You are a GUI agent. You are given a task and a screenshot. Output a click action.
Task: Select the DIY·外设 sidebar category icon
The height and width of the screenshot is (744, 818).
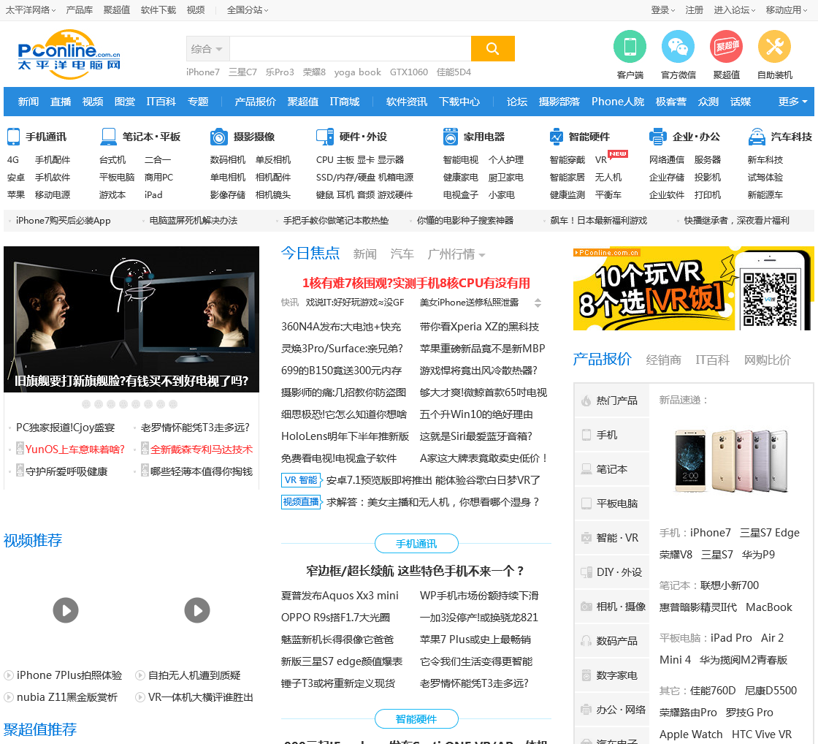tap(586, 572)
